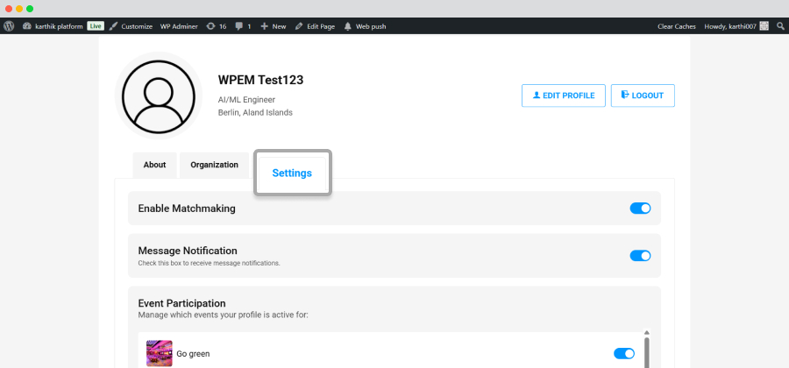The width and height of the screenshot is (789, 368).
Task: Disable the Enable Matchmaking switch
Action: pos(640,209)
